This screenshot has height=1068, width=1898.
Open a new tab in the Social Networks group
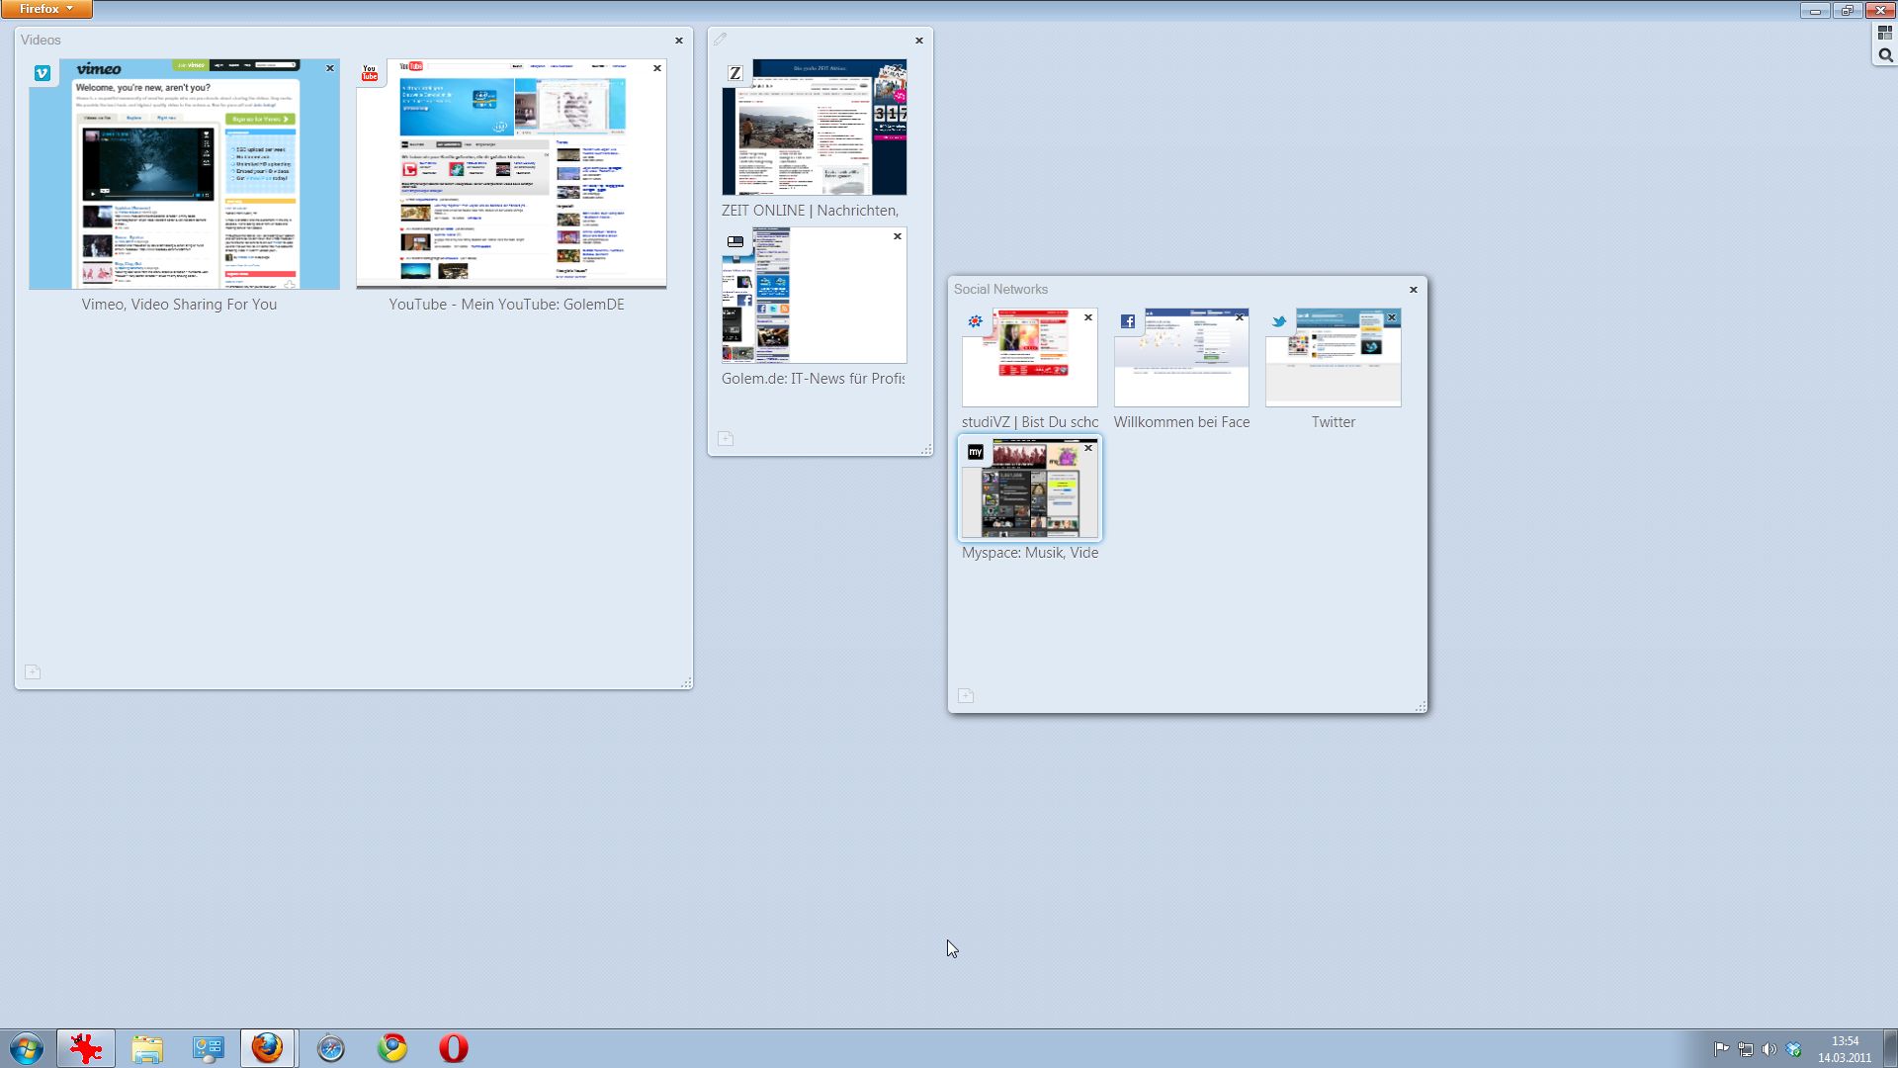tap(966, 695)
